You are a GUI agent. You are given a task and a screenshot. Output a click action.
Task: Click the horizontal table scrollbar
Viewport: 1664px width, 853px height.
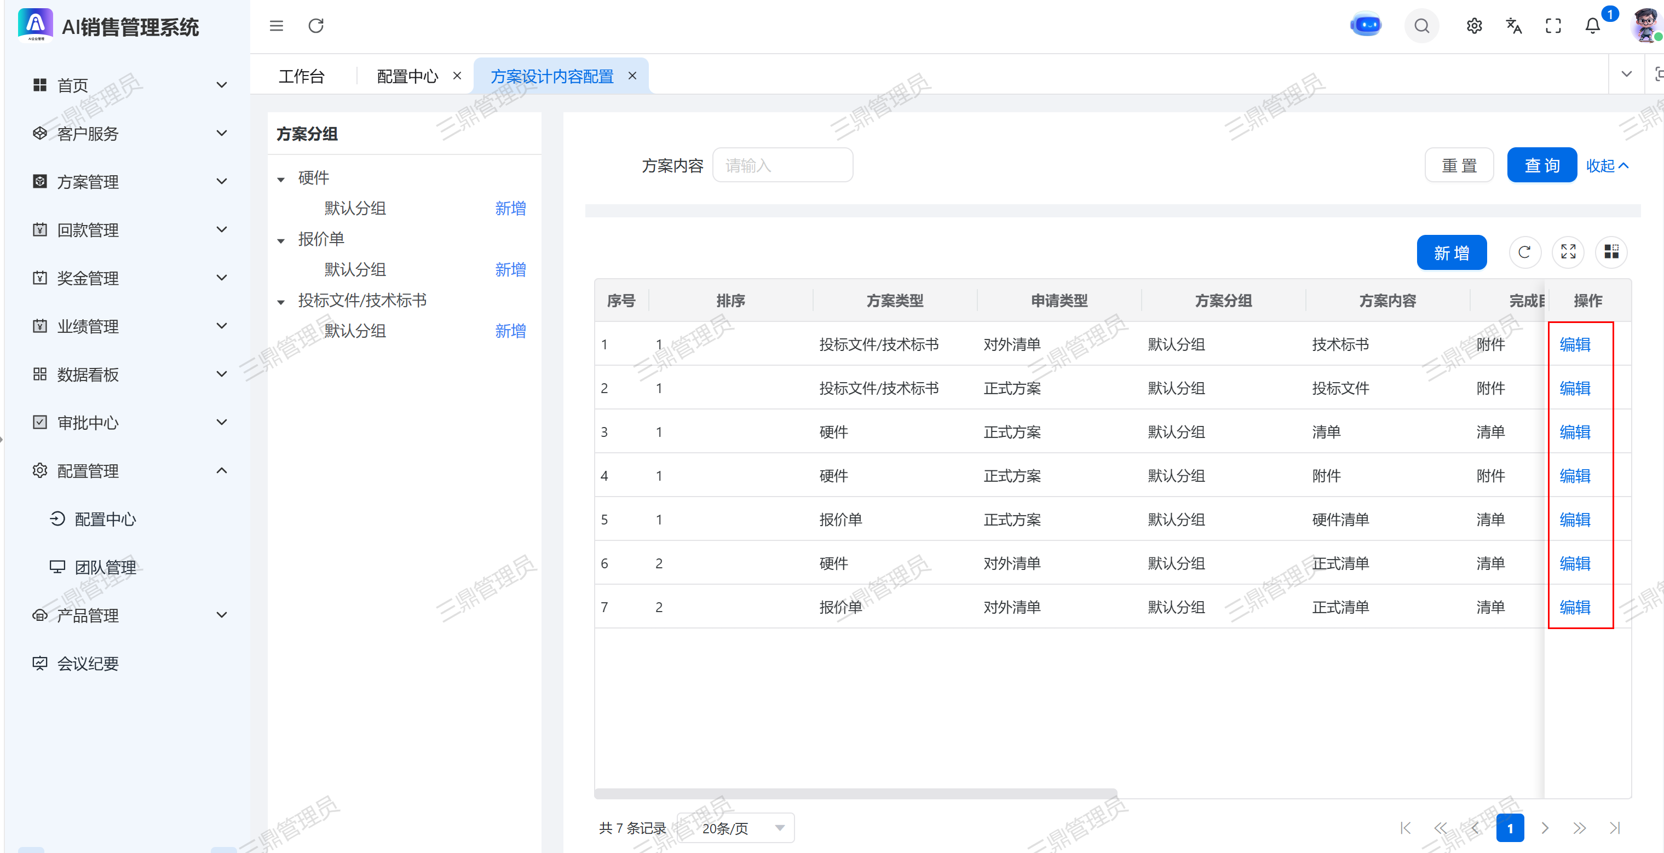[855, 792]
